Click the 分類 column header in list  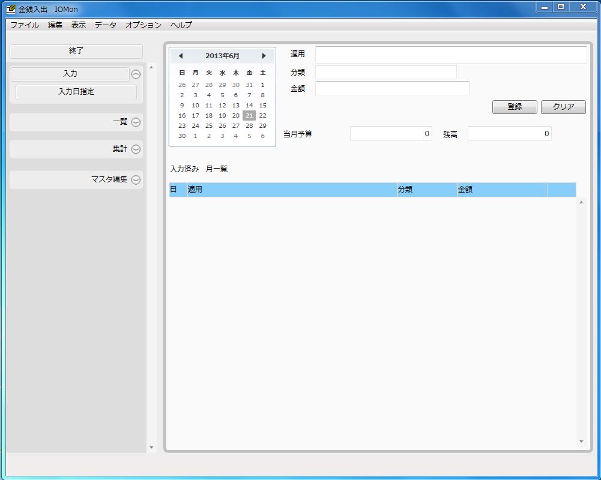(427, 190)
